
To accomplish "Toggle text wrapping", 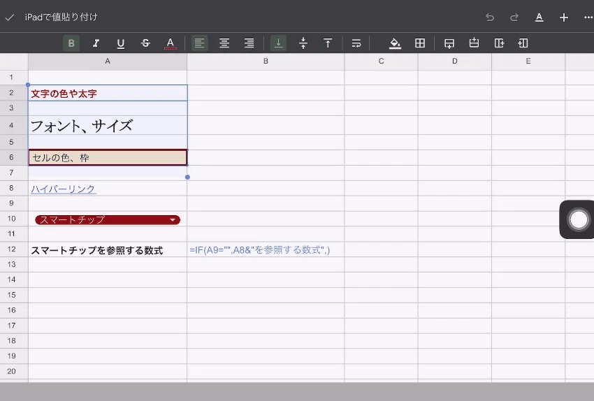I will [x=356, y=43].
